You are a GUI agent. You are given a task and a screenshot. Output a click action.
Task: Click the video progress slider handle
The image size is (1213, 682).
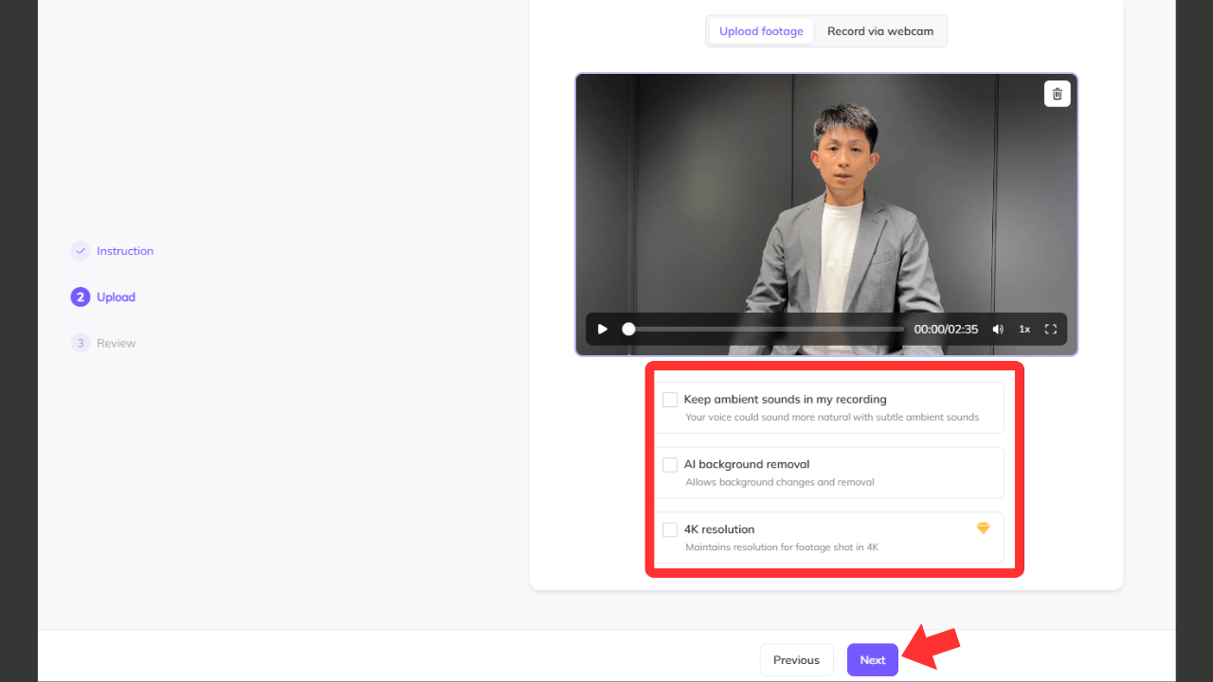628,330
